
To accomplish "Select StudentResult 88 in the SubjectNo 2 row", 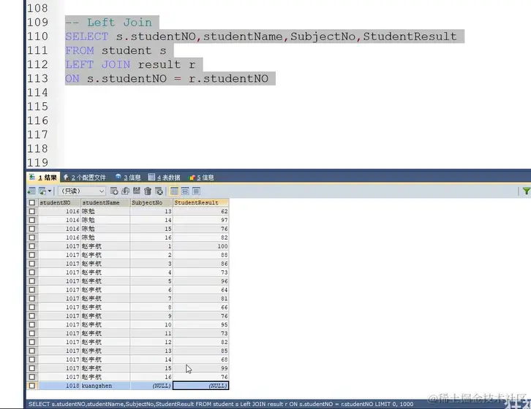I will click(201, 255).
